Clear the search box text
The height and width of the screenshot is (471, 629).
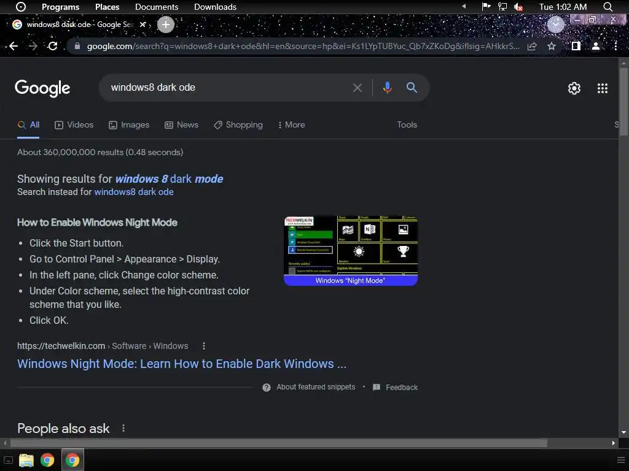(357, 88)
